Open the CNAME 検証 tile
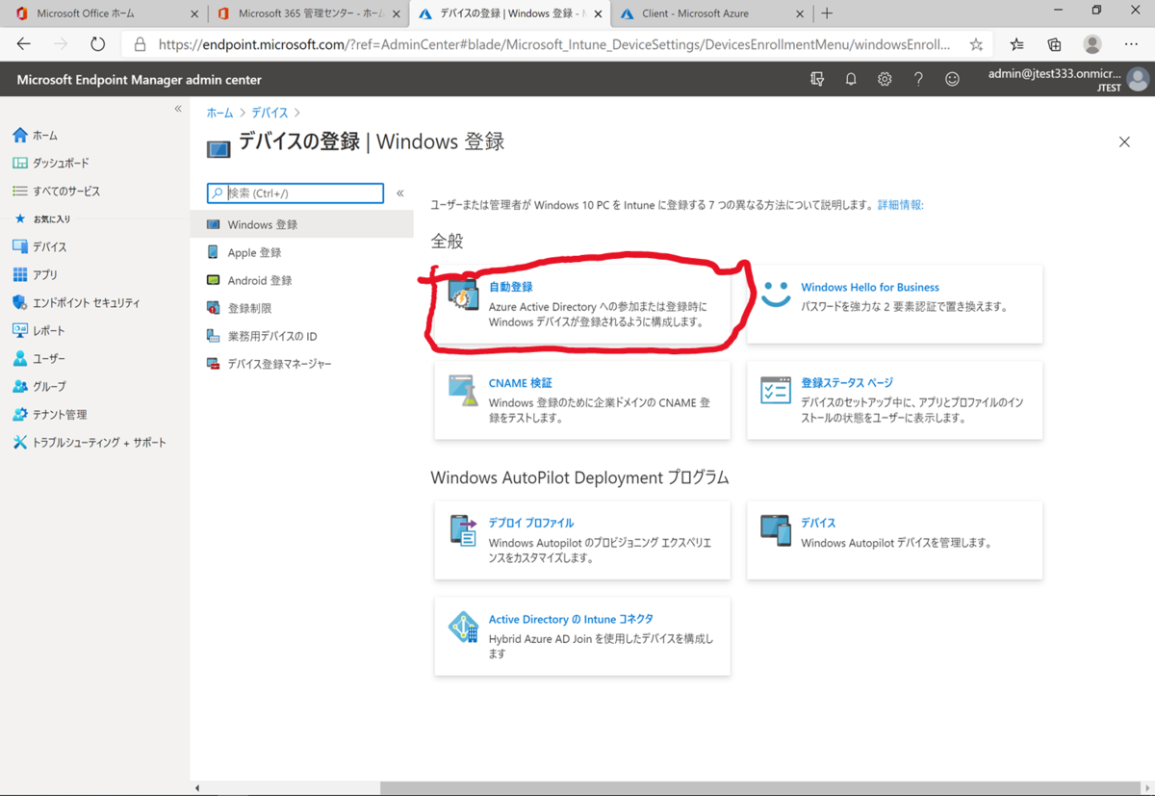Image resolution: width=1155 pixels, height=796 pixels. pos(520,383)
